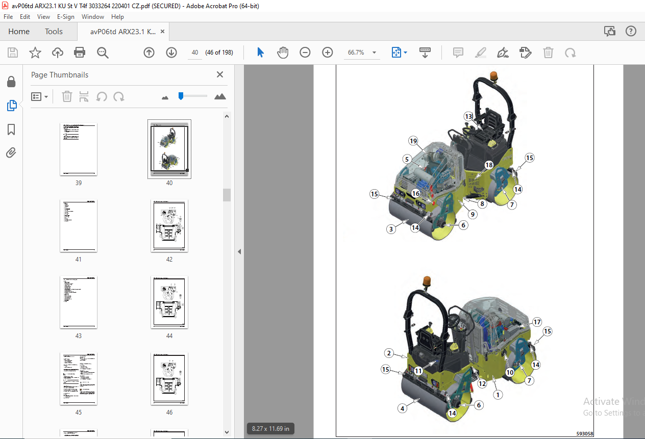Select the arrow selection tool
Viewport: 645px width, 439px height.
pyautogui.click(x=260, y=53)
